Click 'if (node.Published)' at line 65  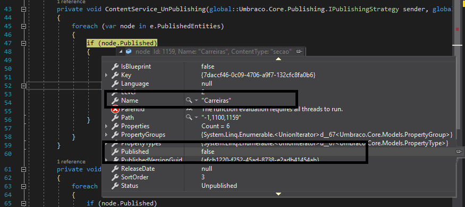coord(122,203)
